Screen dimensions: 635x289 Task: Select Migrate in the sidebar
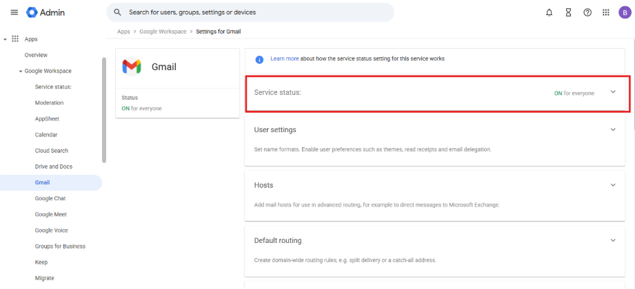click(45, 278)
